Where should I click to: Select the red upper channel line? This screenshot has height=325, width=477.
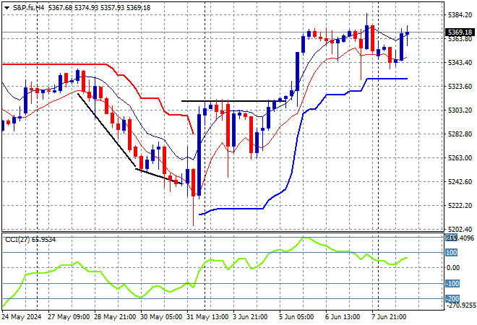[58, 64]
